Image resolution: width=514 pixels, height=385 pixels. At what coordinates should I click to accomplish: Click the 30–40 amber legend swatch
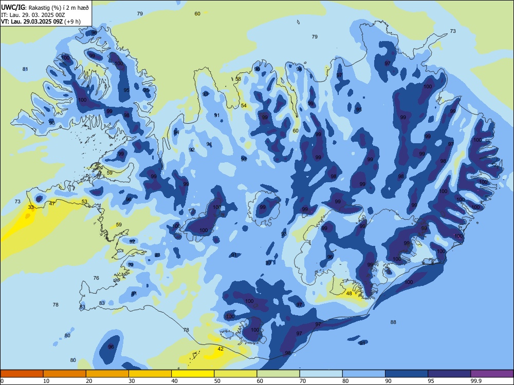(150, 374)
